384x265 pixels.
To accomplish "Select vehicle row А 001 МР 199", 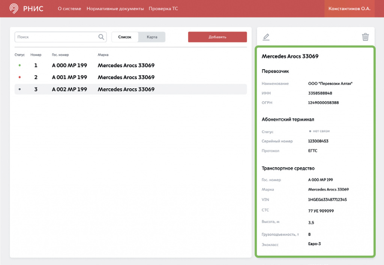I will coord(130,77).
